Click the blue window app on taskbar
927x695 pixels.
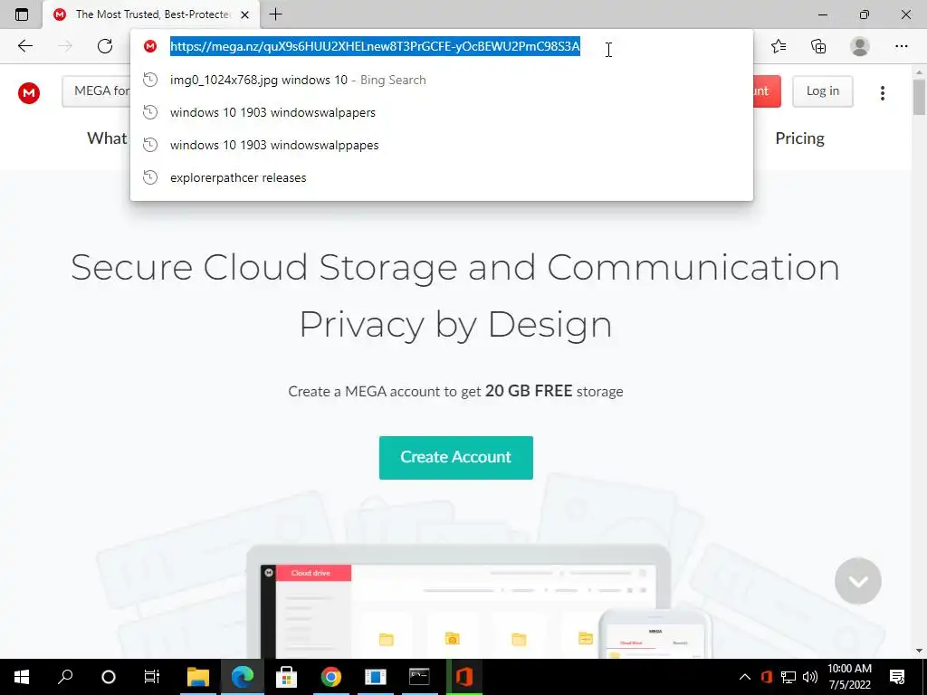[x=376, y=677]
